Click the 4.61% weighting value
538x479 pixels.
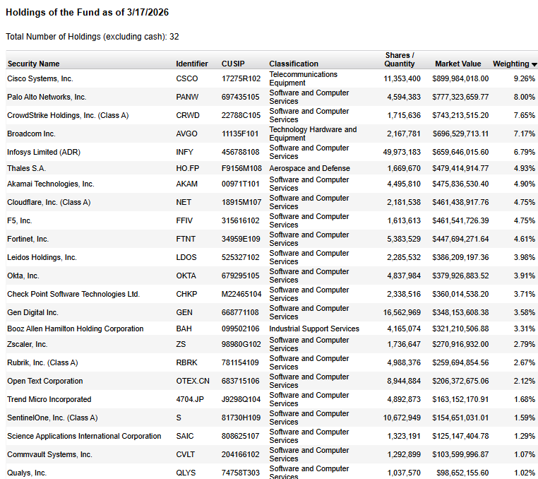pos(524,239)
